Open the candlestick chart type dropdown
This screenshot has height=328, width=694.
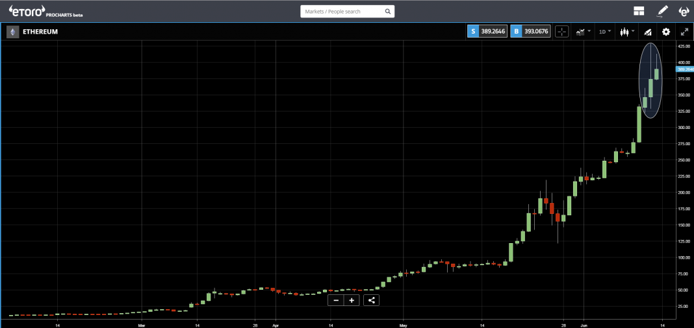click(627, 32)
